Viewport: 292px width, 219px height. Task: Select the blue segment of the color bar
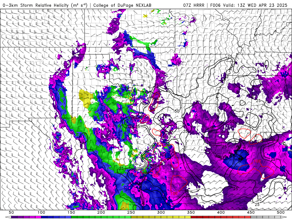[56, 217]
